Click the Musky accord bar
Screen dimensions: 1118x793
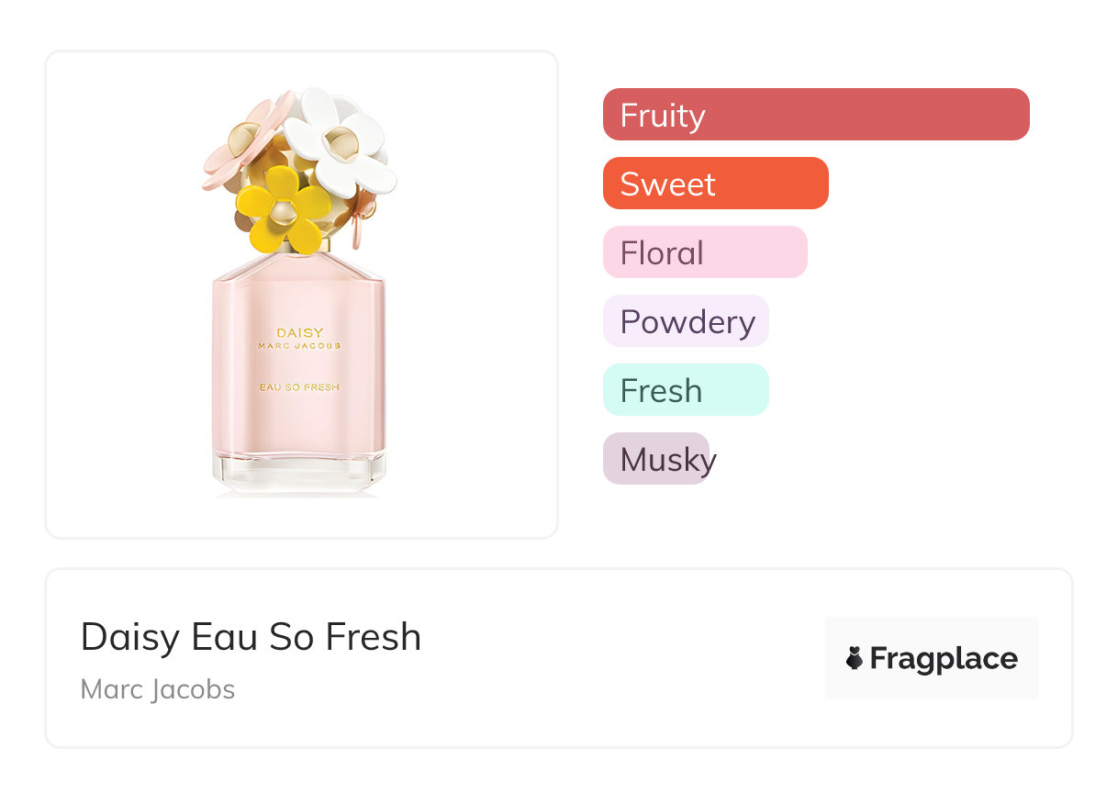[656, 459]
